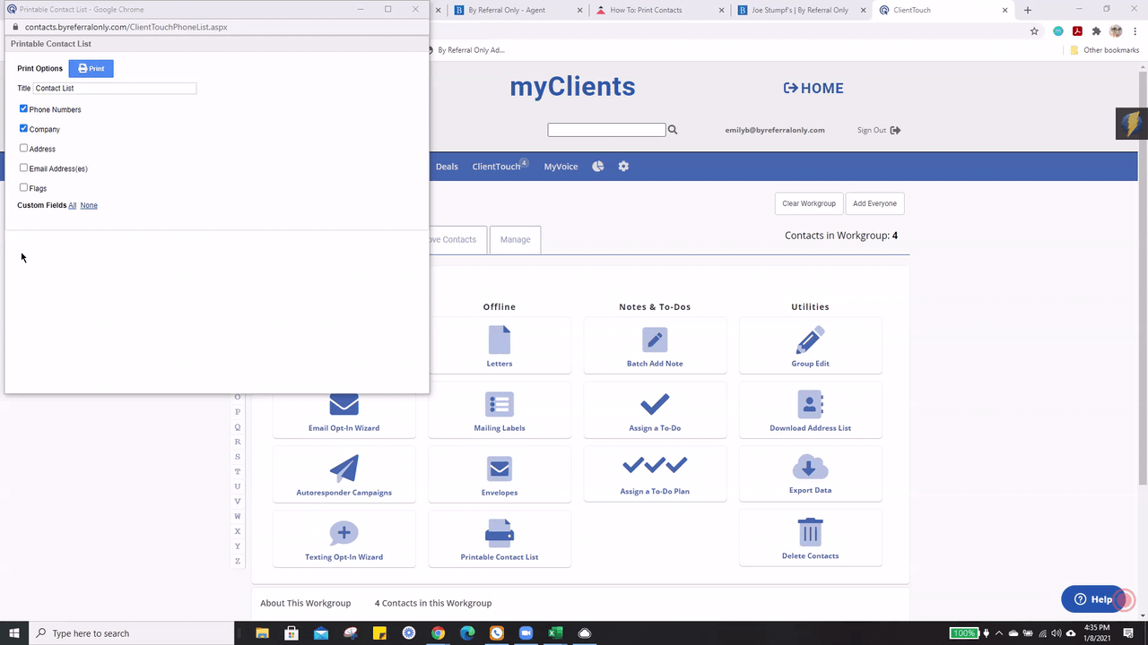
Task: Open the Deals menu item
Action: [447, 167]
